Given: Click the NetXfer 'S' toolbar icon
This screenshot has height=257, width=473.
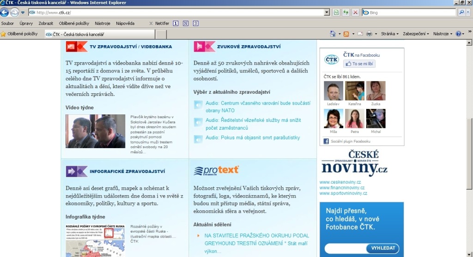Looking at the screenshot, I should [195, 23].
